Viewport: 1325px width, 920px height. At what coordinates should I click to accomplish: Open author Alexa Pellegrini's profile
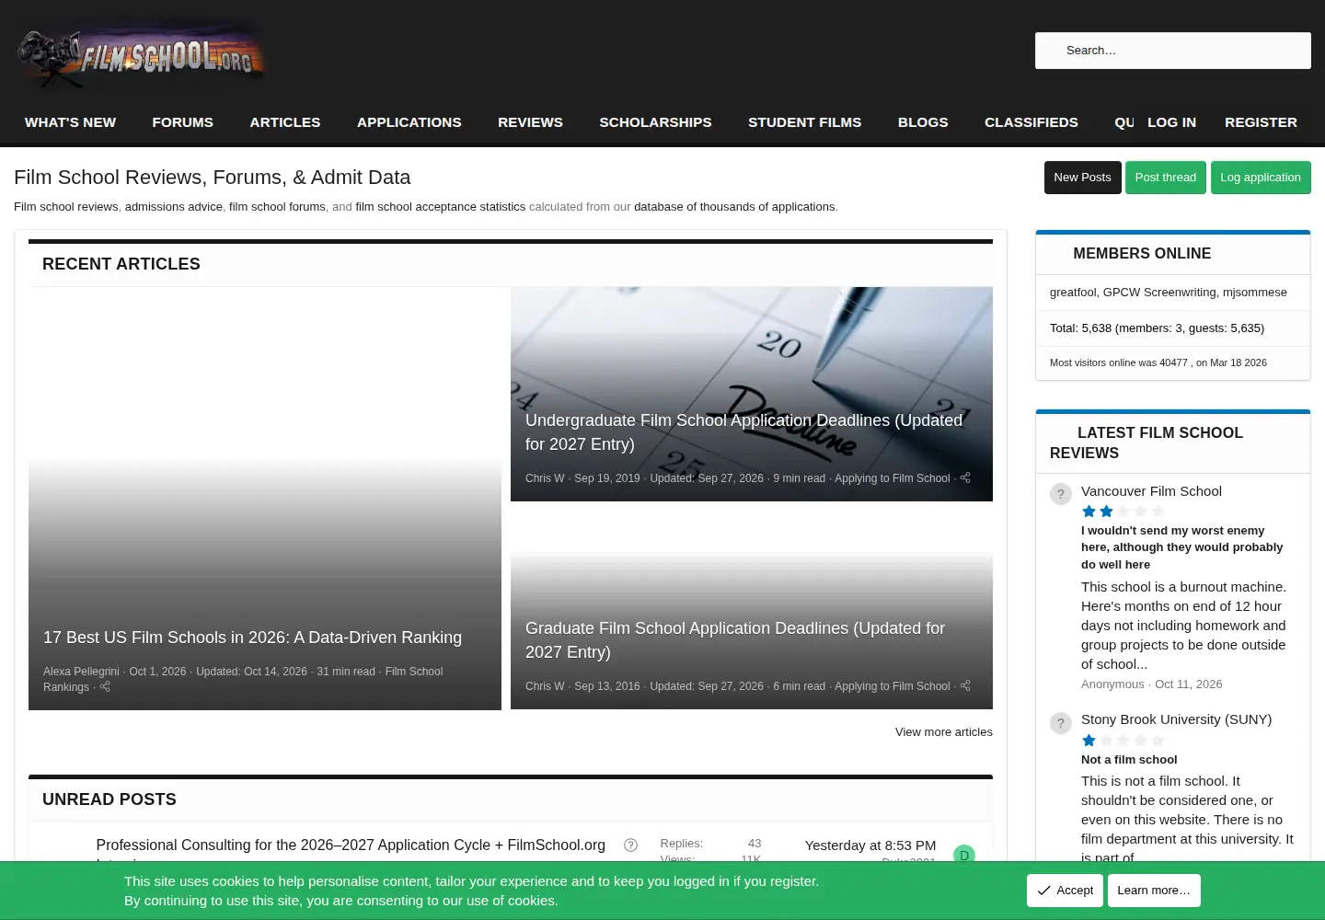click(81, 672)
